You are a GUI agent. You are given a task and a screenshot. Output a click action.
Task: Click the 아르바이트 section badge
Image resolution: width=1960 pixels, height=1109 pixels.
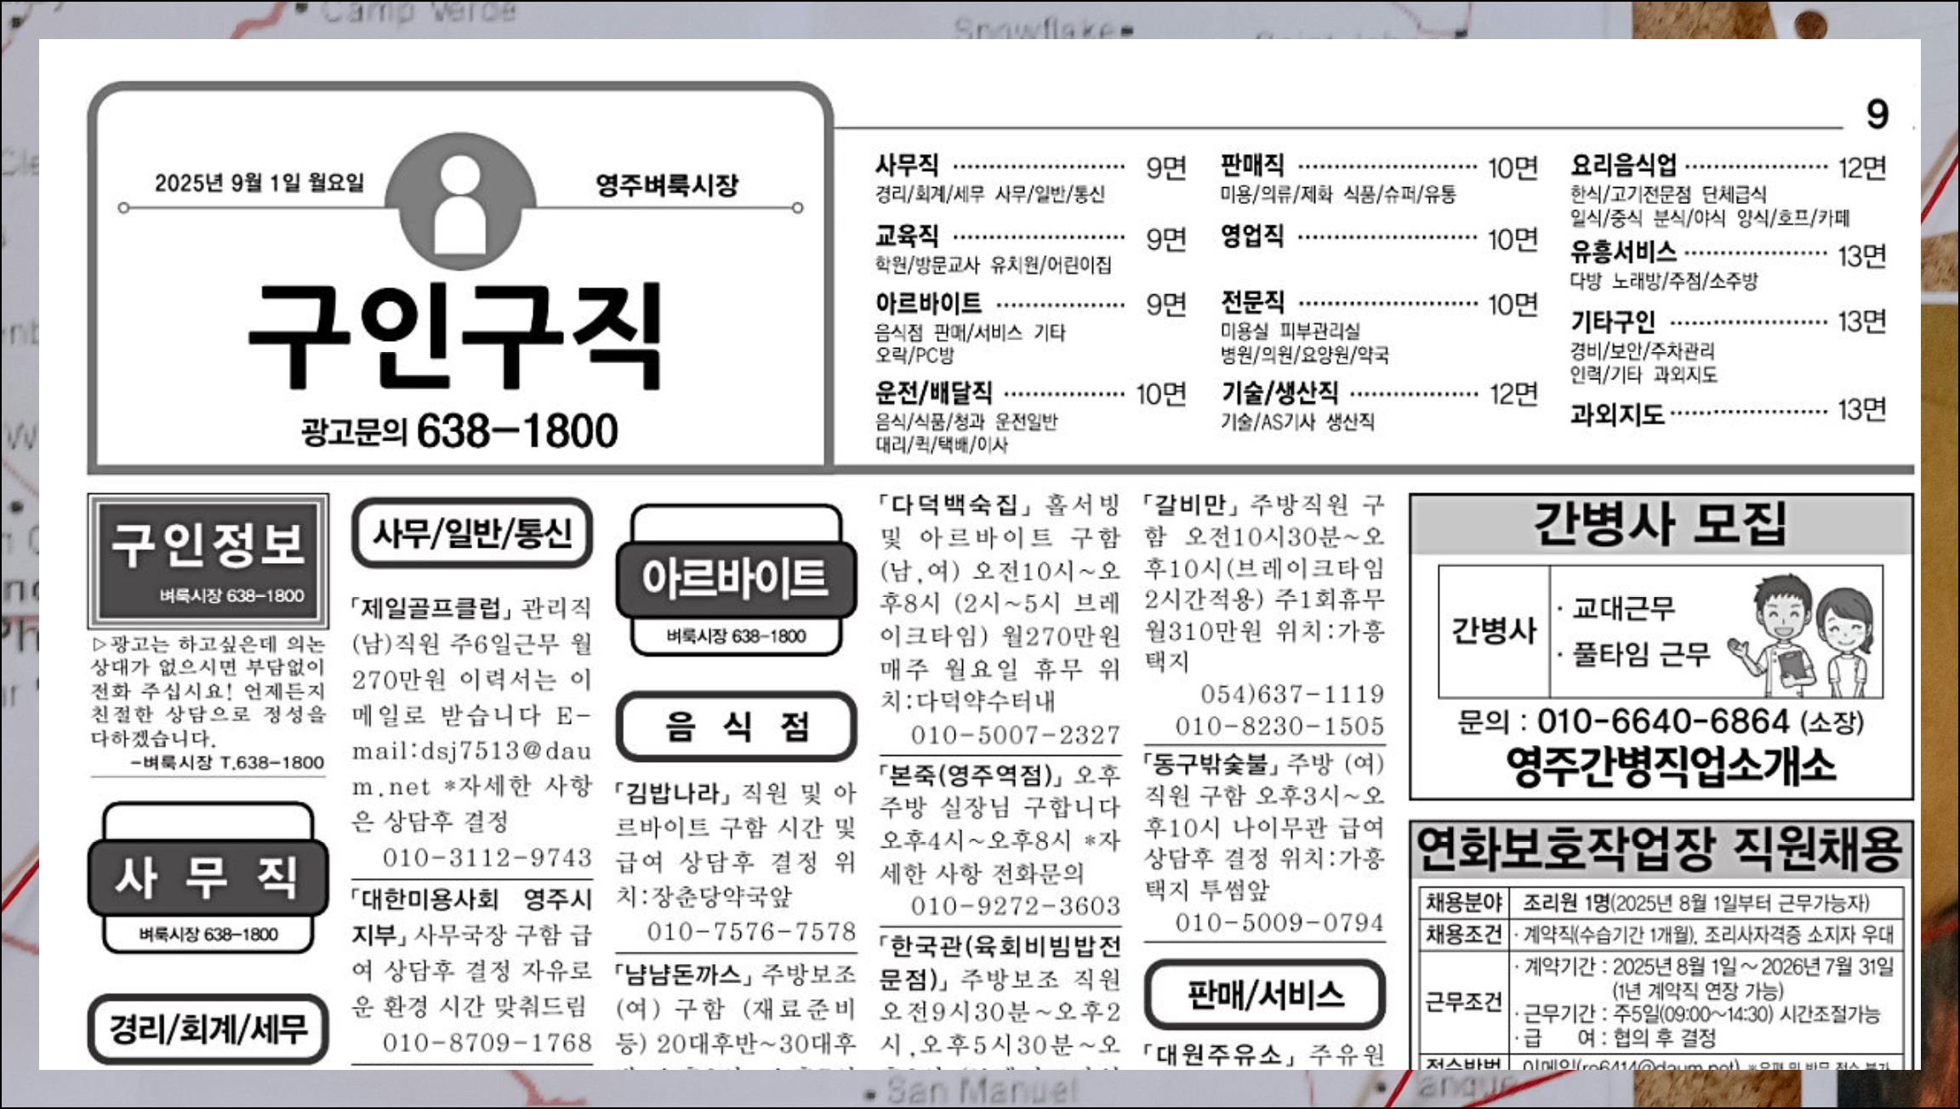(x=736, y=580)
